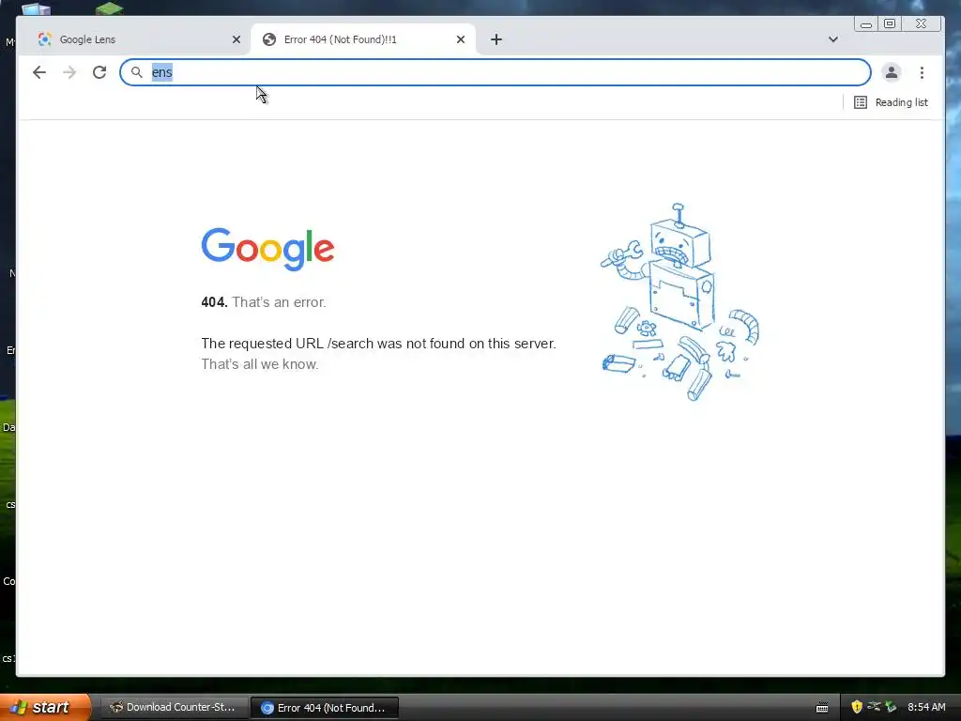
Task: Open the profile avatar menu
Action: click(892, 72)
